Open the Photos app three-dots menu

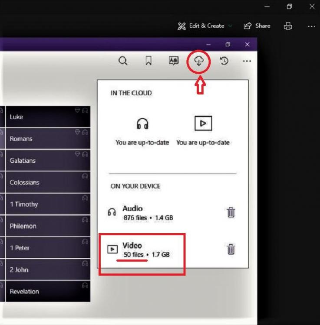(311, 26)
